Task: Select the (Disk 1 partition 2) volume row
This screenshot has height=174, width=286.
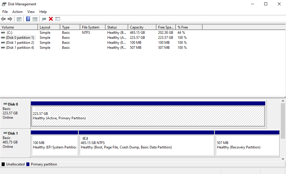Action: click(x=20, y=43)
